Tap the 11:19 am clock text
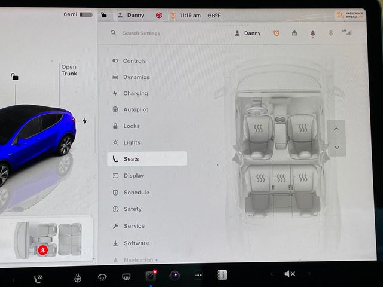The height and width of the screenshot is (287, 383). [x=190, y=16]
